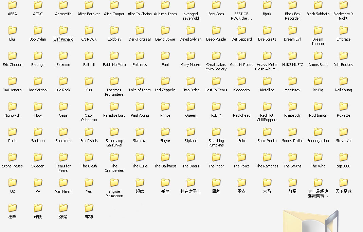Image resolution: width=363 pixels, height=232 pixels.
Task: Click the "Faith No More" folder name
Action: tap(114, 65)
